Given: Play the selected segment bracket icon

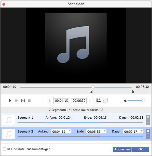Looking at the screenshot, I should (x=23, y=100).
